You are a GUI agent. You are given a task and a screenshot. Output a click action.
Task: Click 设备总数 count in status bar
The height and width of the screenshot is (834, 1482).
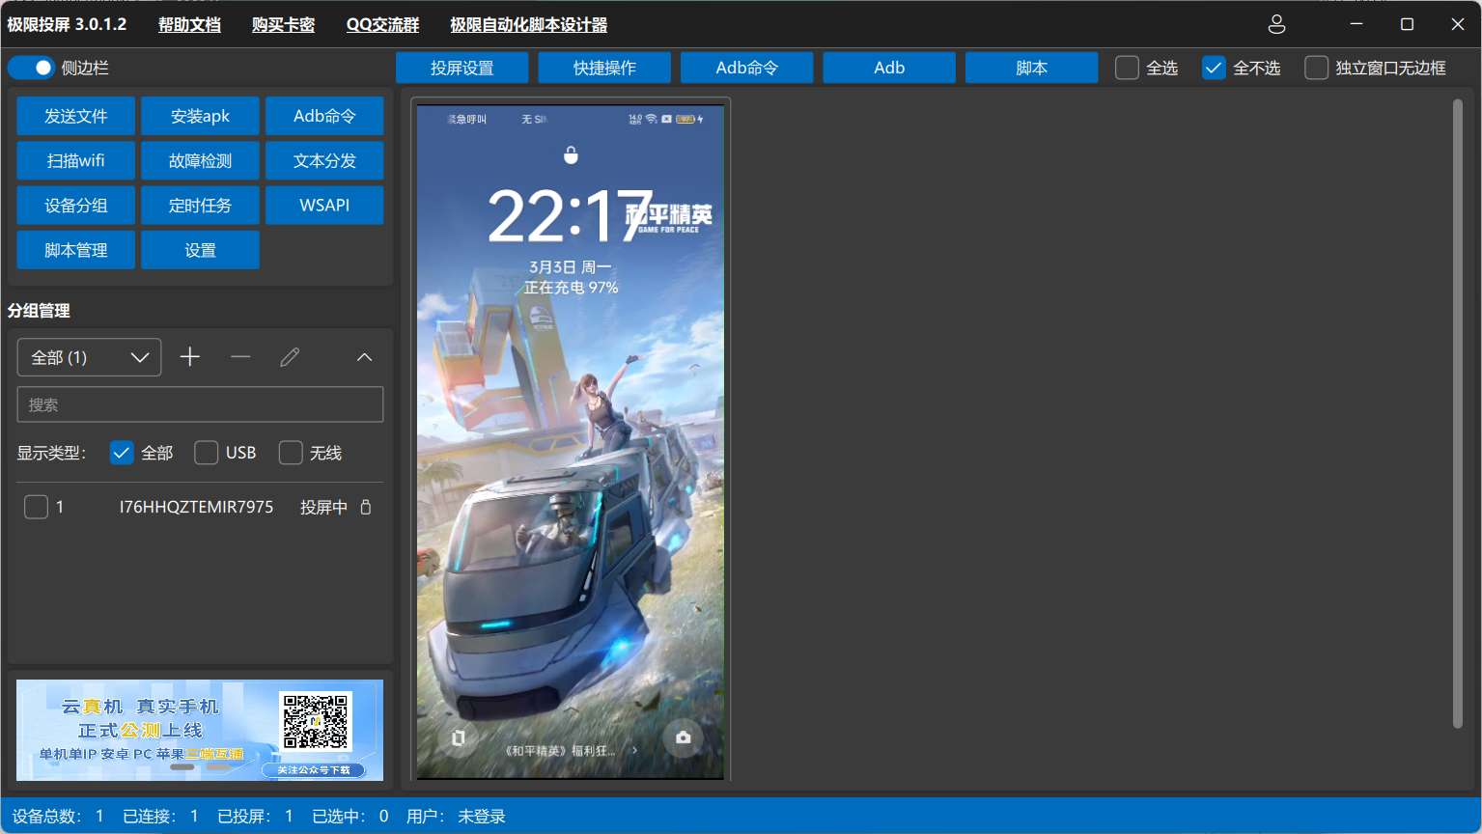tap(58, 817)
